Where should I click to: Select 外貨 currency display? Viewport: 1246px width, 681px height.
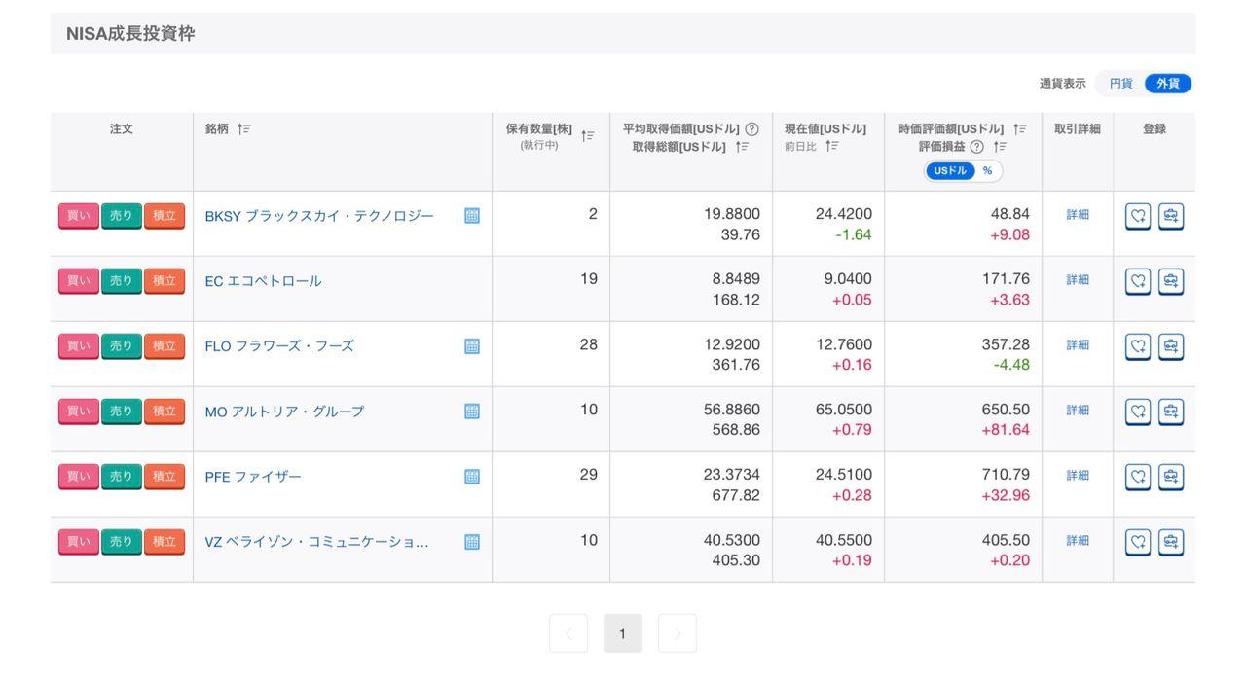click(1167, 84)
